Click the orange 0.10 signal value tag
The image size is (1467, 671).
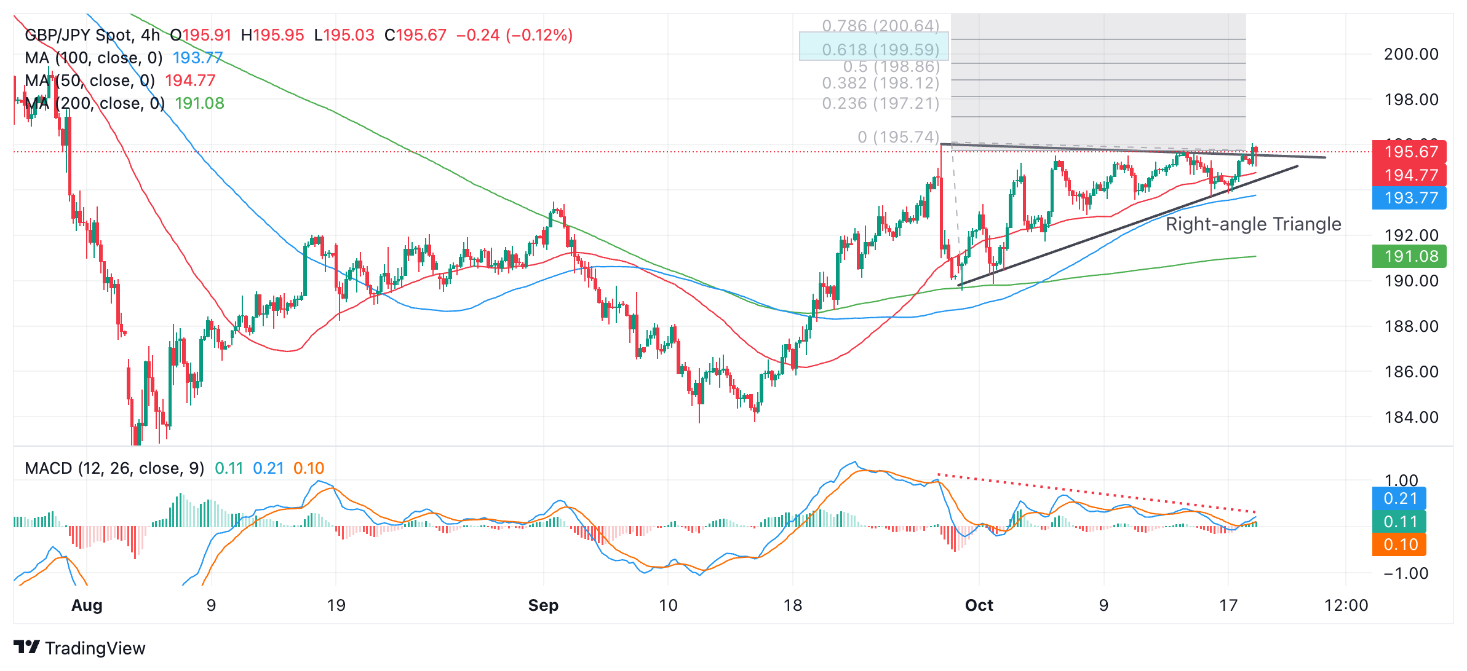[x=1400, y=544]
